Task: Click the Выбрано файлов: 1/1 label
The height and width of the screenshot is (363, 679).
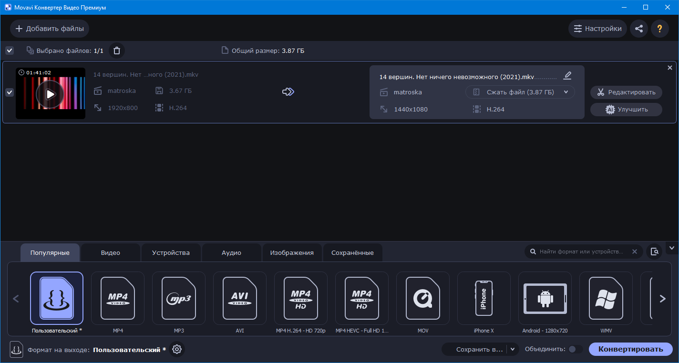Action: pos(70,50)
